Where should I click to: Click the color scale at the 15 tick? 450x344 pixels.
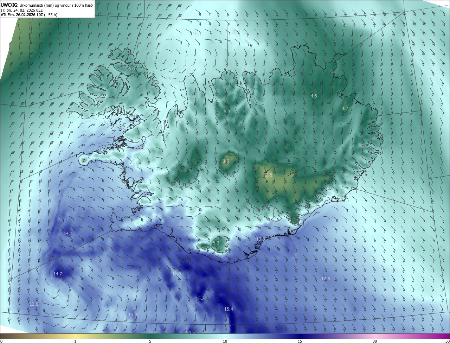300,341
